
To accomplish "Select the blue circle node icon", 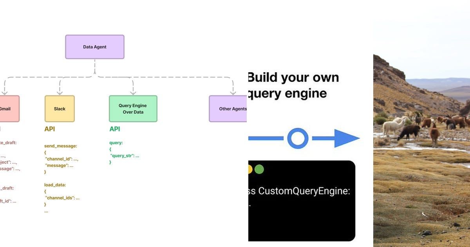I will 298,138.
